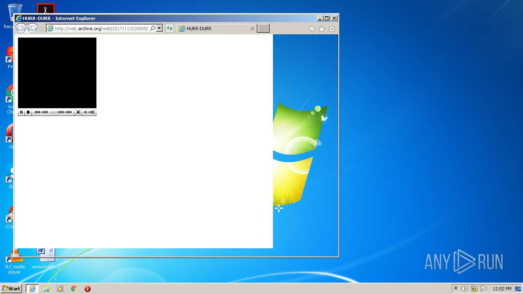Click the network status tray icon
The width and height of the screenshot is (523, 294).
[x=474, y=289]
